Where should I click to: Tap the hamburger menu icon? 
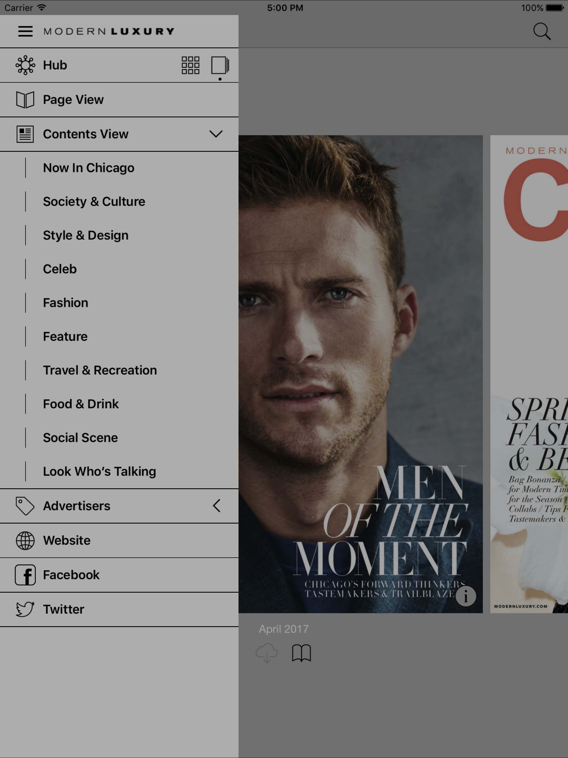coord(25,31)
